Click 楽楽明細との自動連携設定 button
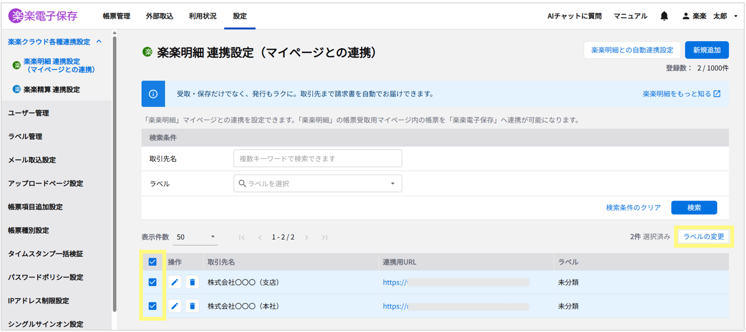 tap(632, 50)
